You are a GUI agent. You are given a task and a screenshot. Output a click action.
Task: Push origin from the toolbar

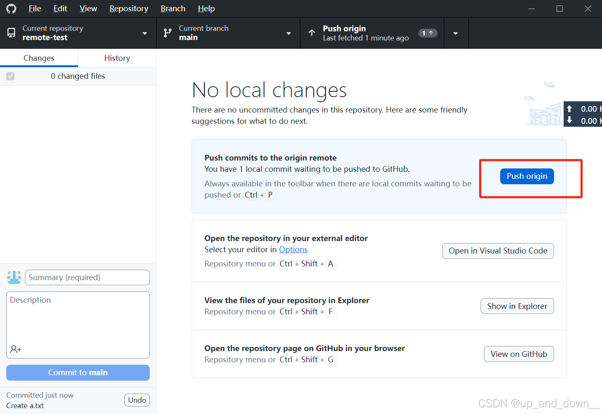click(x=372, y=33)
